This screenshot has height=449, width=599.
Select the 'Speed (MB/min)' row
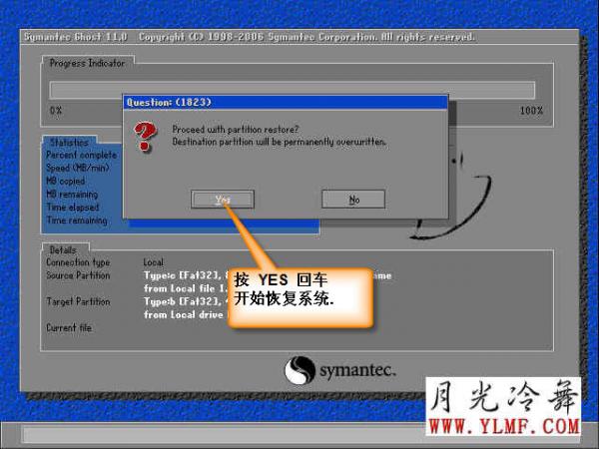(78, 168)
